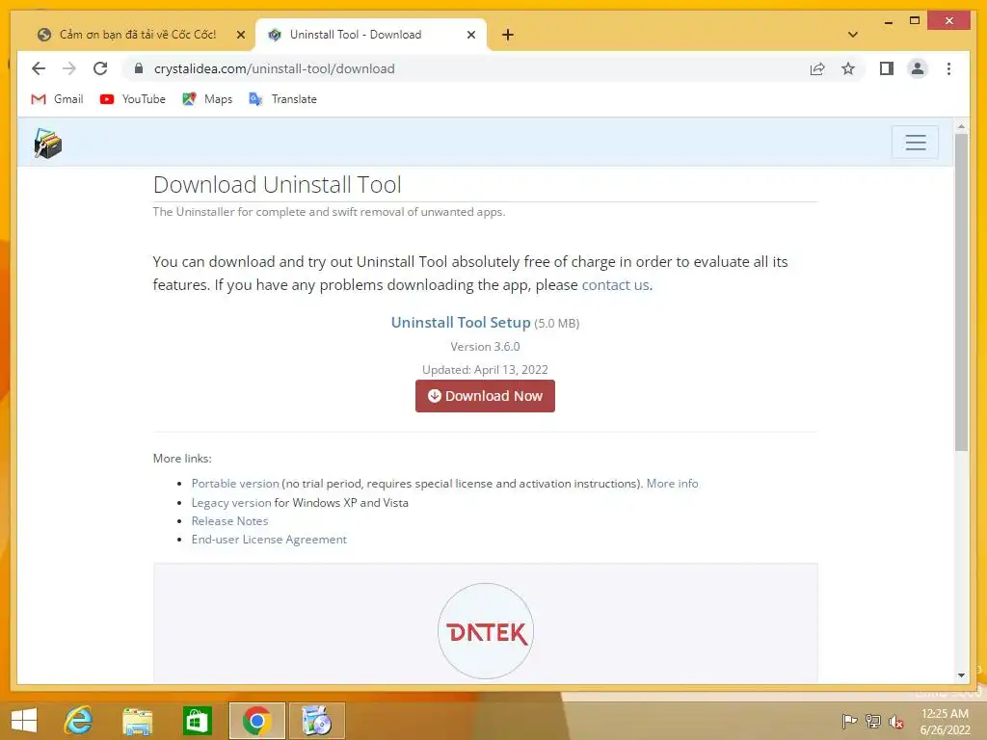The width and height of the screenshot is (987, 740).
Task: Switch to the Cốc Cốc thank-you tab
Action: pos(137,35)
